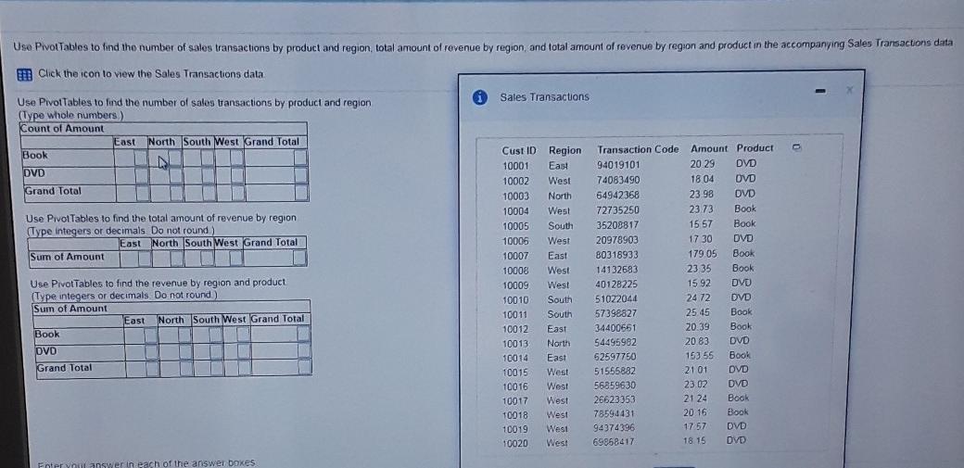Select DVD West box in region and product revenue table

(x=244, y=352)
